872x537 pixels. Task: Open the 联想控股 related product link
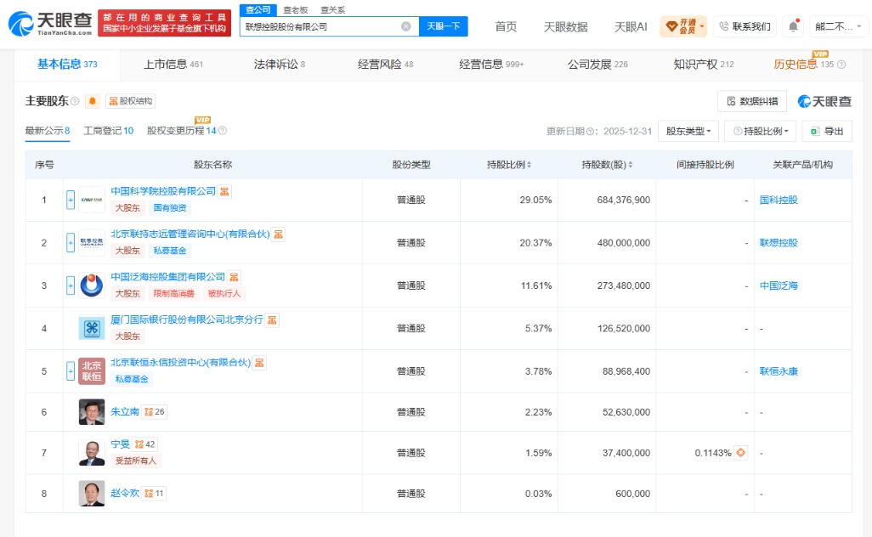[779, 243]
